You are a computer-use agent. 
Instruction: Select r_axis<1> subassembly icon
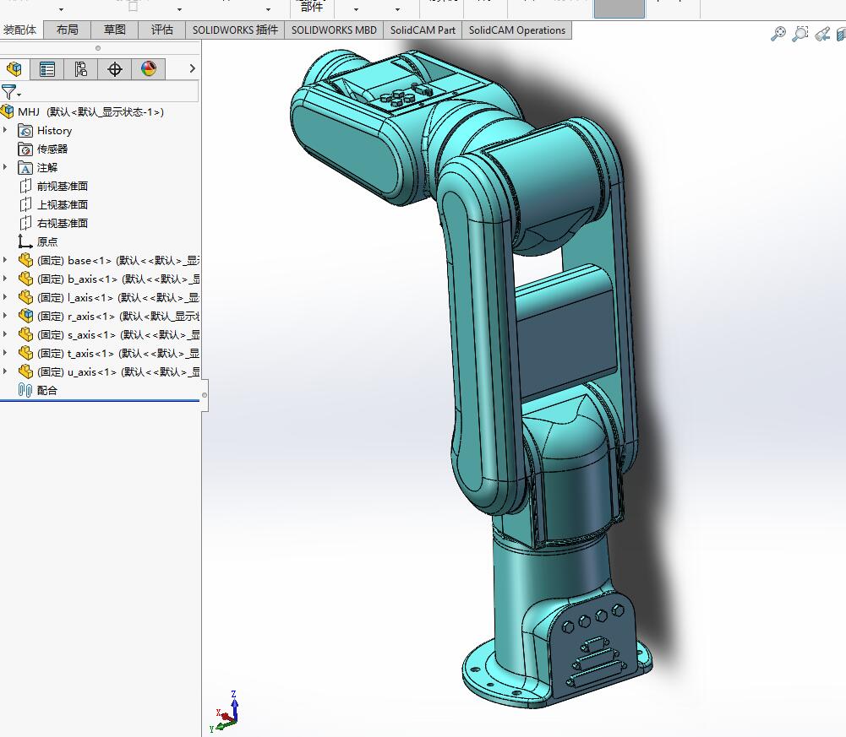coord(25,316)
